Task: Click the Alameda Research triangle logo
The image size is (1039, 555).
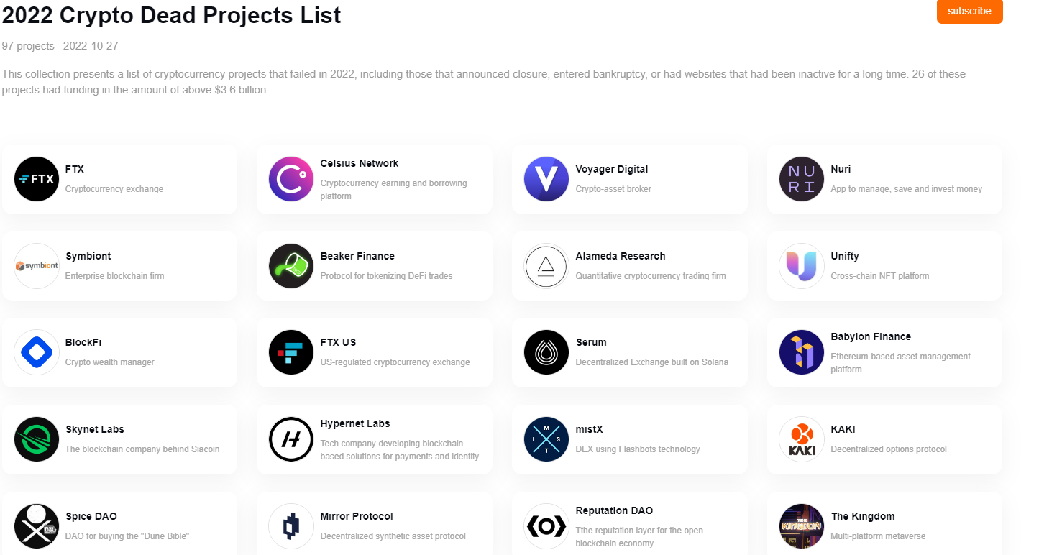Action: [546, 266]
